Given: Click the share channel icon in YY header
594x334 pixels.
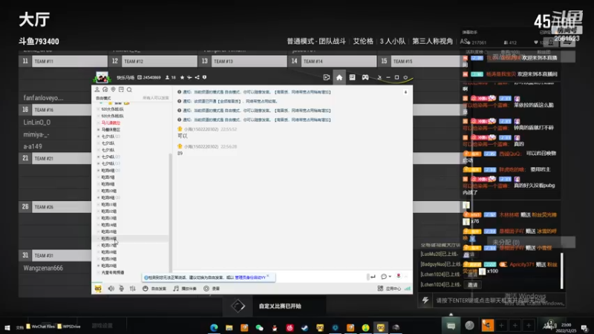Looking at the screenshot, I should click(x=197, y=77).
